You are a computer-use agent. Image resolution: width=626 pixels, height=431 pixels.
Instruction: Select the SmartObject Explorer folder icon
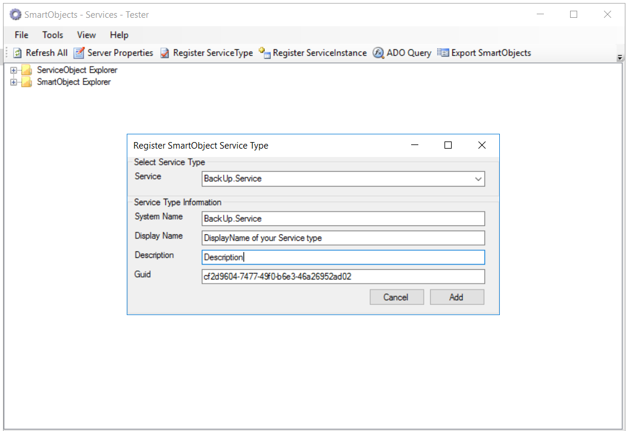click(x=27, y=82)
